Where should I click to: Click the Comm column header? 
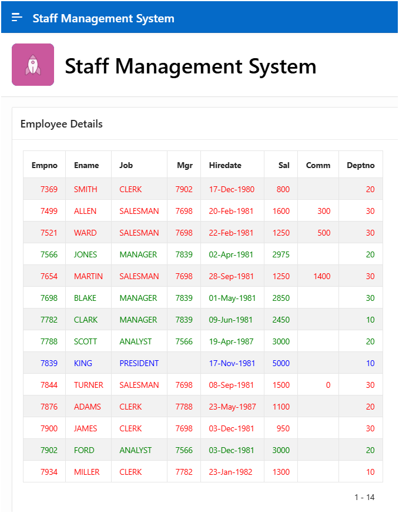pyautogui.click(x=318, y=165)
